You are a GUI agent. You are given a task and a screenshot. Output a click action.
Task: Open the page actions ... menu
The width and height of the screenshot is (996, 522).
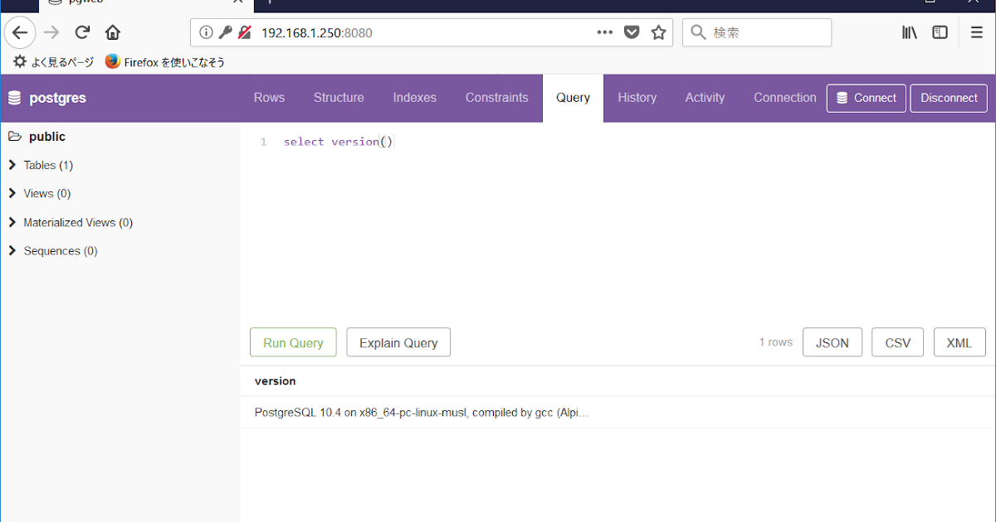[605, 32]
